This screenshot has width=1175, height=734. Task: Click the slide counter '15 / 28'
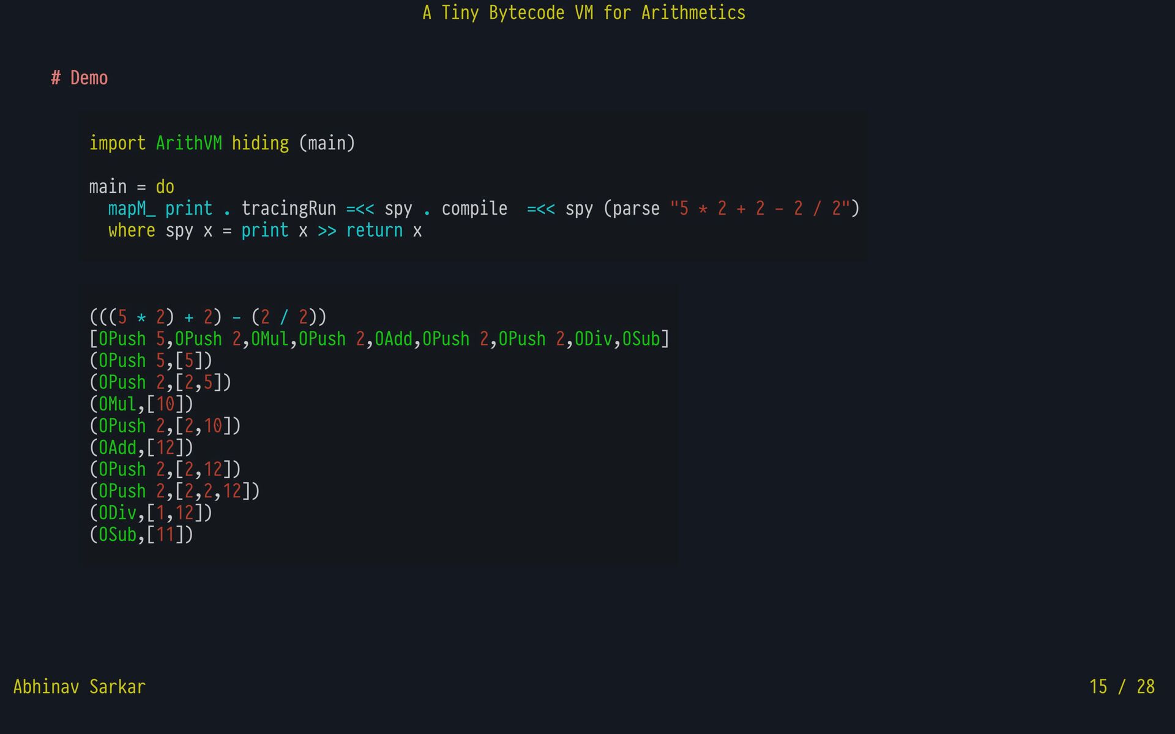tap(1121, 687)
